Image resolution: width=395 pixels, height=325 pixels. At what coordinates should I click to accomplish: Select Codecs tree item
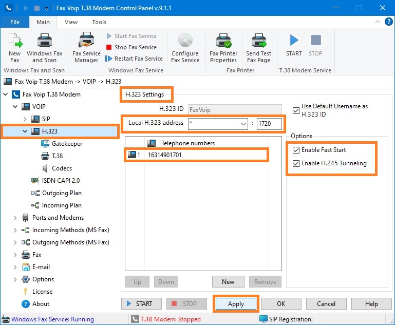tap(62, 168)
